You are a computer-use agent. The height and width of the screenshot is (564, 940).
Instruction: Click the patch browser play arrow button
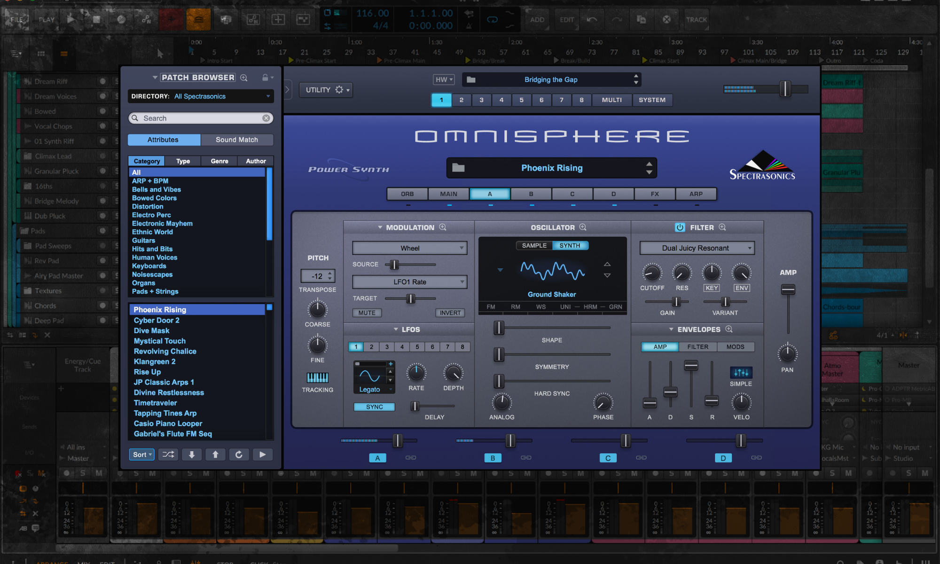[262, 454]
